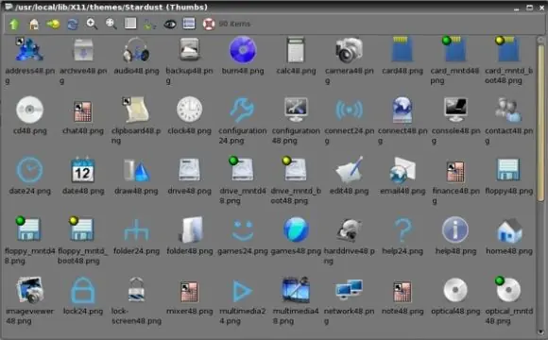Select the lock-screen48.png file
548x340 pixels.
click(136, 289)
